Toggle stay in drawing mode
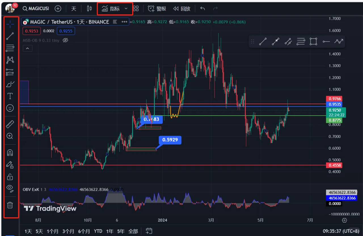Image resolution: width=363 pixels, height=236 pixels. pyautogui.click(x=10, y=165)
